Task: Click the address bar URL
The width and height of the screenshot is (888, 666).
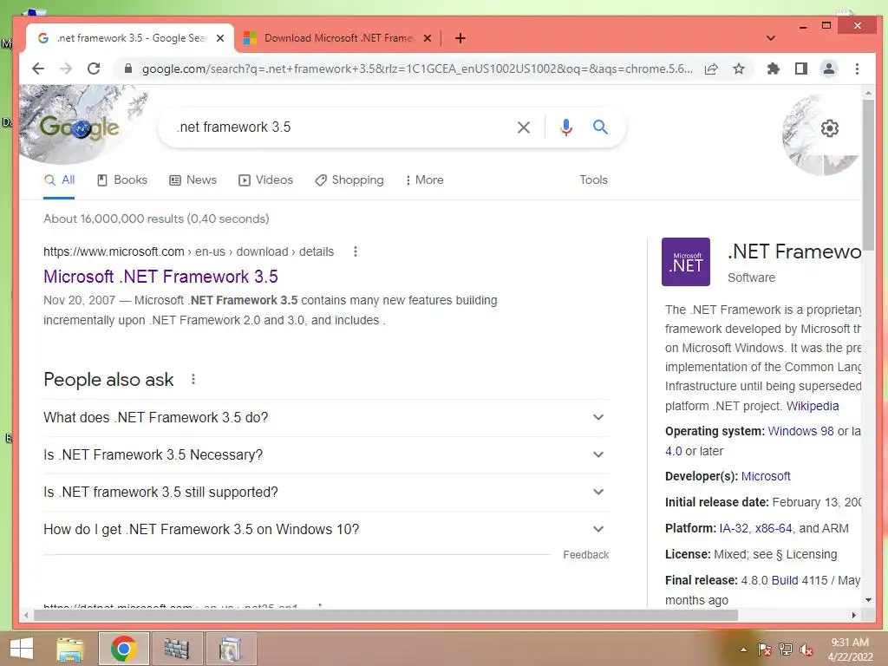Action: pyautogui.click(x=417, y=69)
